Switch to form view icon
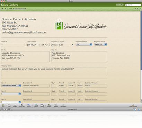Screen dimensions: 142x128 click(x=5, y=9)
